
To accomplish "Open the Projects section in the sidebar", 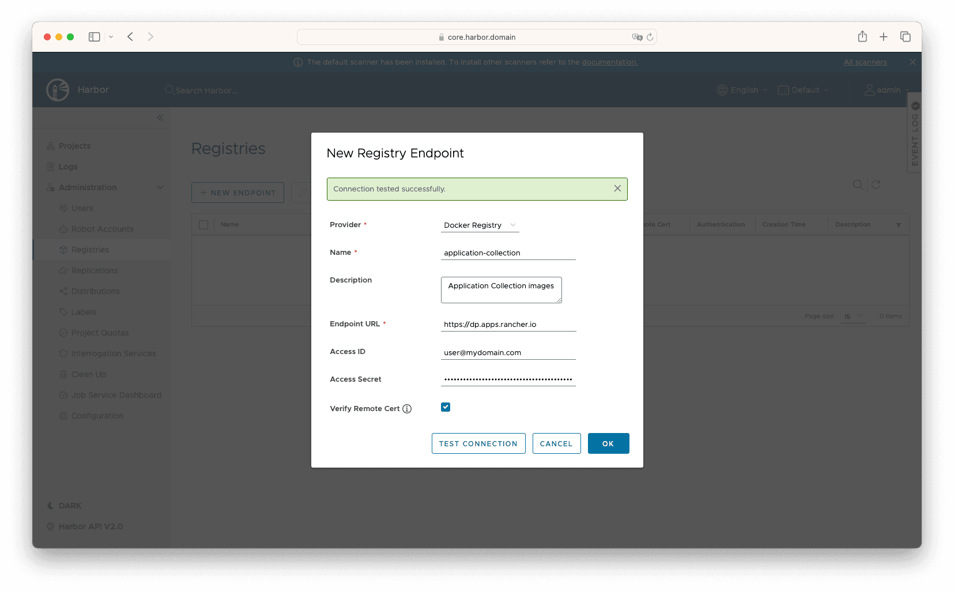I will click(x=74, y=145).
